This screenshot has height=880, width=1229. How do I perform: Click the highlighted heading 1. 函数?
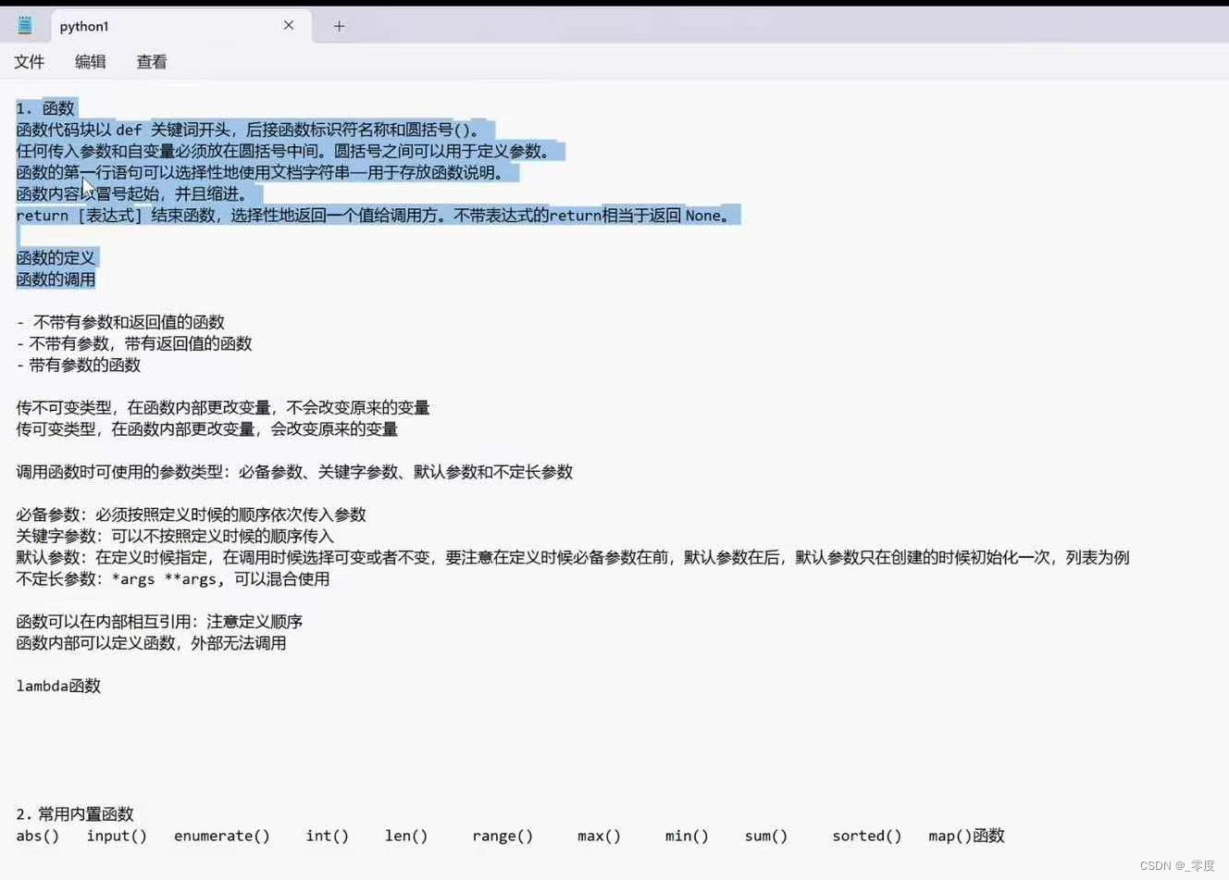43,107
